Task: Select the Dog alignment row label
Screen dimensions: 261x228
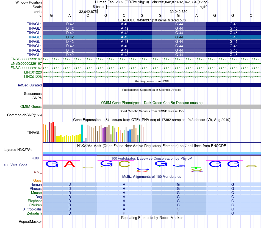Action: 38,197
